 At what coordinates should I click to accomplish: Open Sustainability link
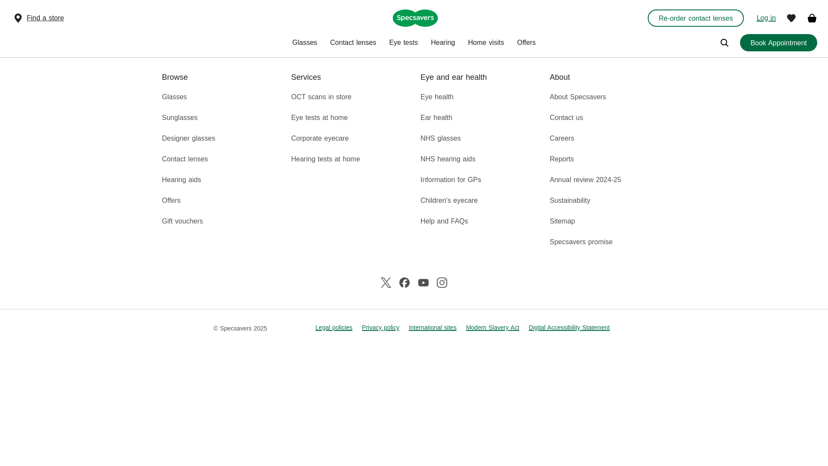point(570,201)
